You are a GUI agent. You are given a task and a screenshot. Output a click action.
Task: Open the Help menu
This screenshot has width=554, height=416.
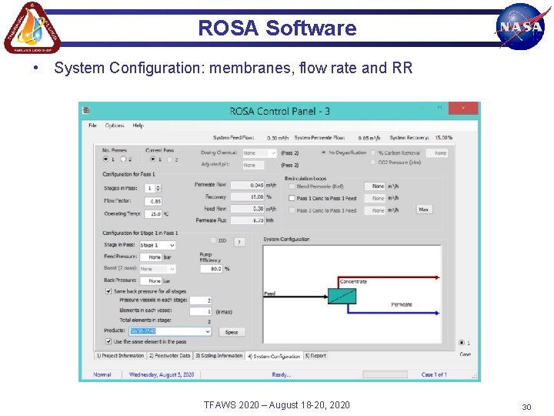pyautogui.click(x=138, y=126)
